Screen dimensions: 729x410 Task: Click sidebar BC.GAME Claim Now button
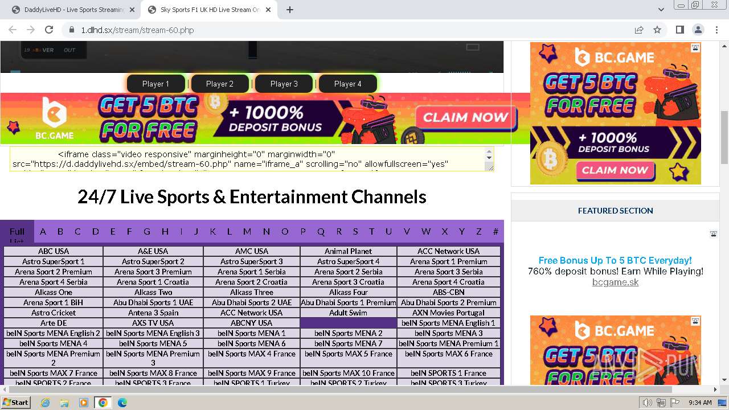(615, 170)
